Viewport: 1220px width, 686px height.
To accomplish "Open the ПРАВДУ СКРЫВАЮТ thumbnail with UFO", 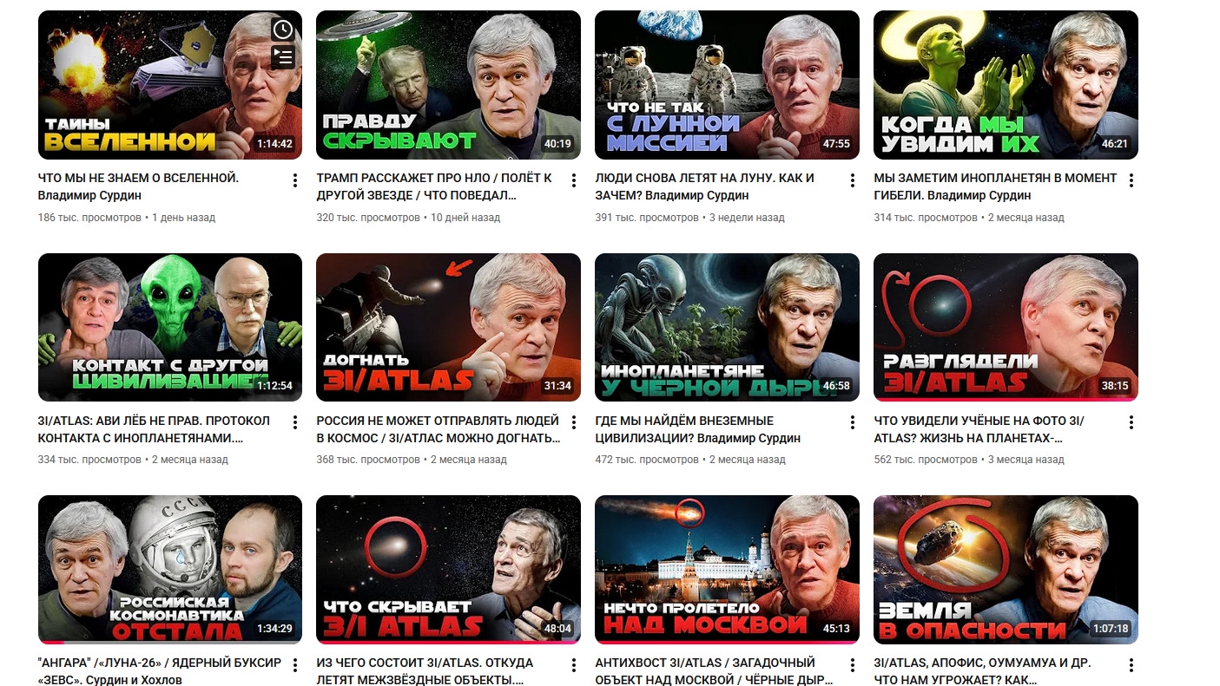I will click(448, 85).
